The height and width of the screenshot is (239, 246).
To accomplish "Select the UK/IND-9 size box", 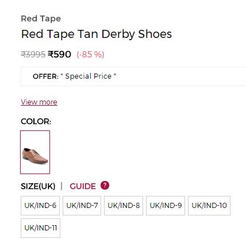I will click(166, 206).
